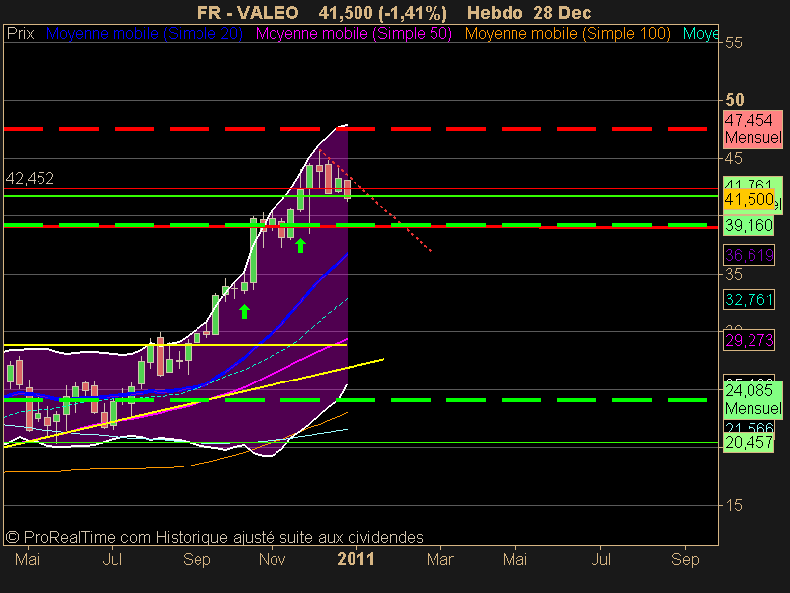Click the 'Mar' label on the time axis
This screenshot has height=593, width=790.
point(440,559)
